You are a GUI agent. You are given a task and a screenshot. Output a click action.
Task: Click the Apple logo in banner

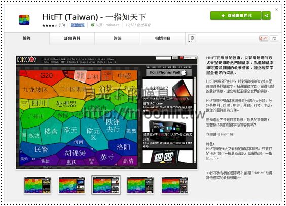tap(184, 72)
